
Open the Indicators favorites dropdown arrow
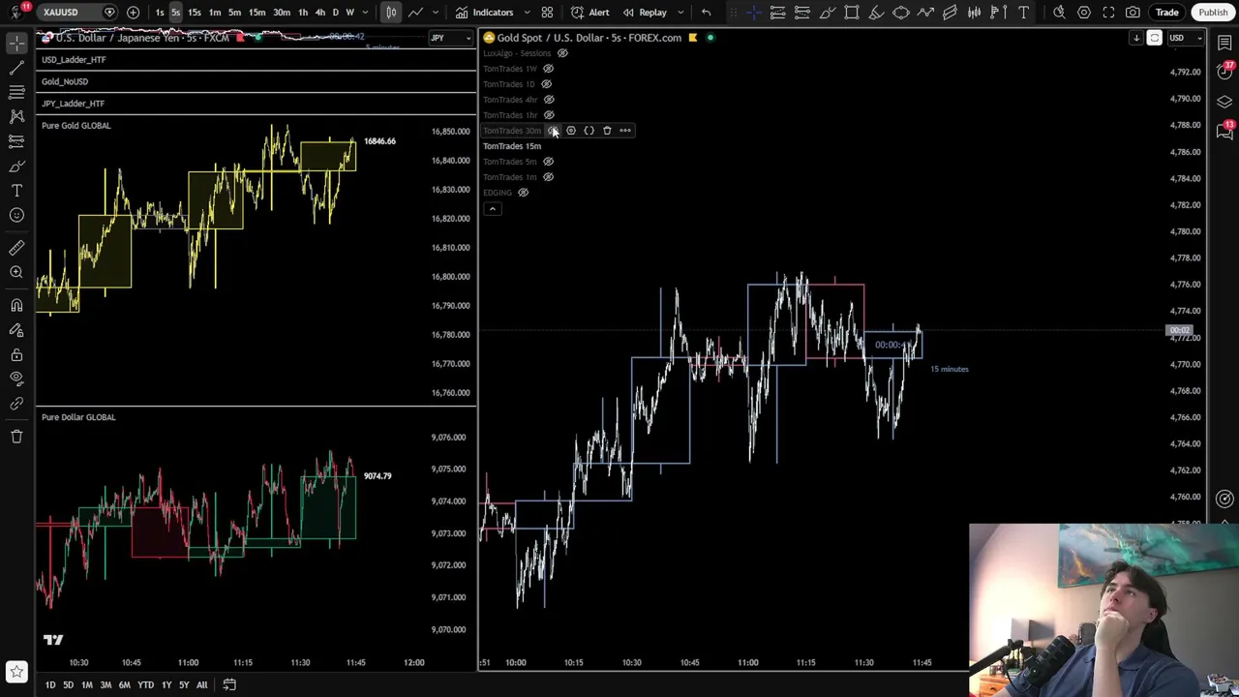(528, 13)
